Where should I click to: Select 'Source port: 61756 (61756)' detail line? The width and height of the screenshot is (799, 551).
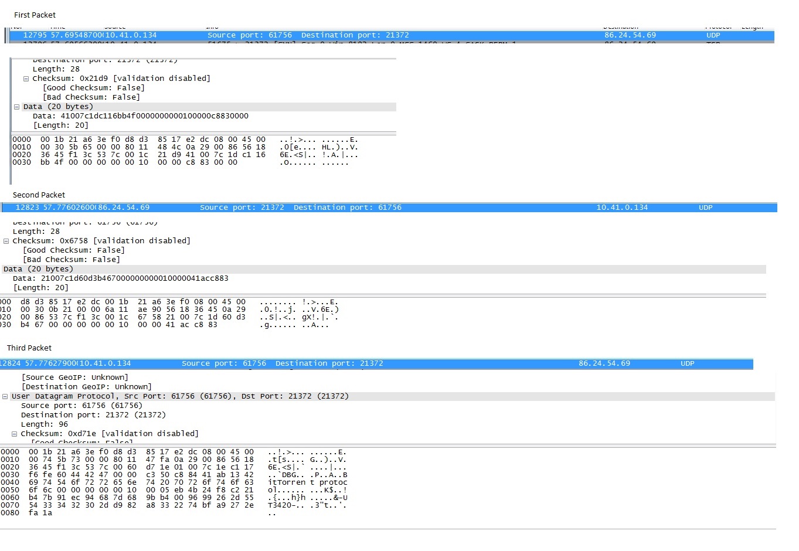pos(82,406)
